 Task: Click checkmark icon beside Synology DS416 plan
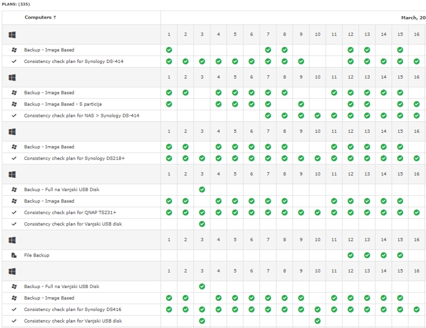pos(14,309)
